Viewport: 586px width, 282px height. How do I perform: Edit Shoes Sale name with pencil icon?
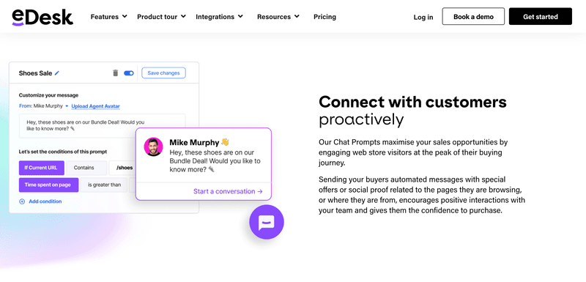57,73
